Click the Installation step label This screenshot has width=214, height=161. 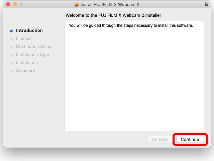click(27, 63)
